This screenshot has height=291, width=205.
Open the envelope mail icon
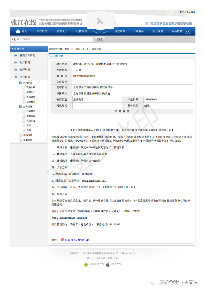pyautogui.click(x=187, y=32)
